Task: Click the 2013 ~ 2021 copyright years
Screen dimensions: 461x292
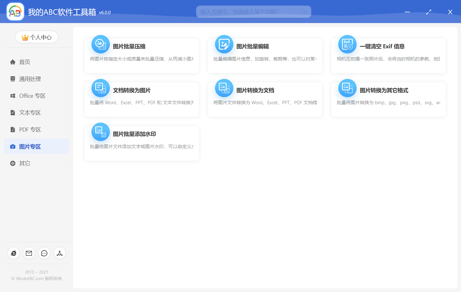Action: tap(37, 272)
